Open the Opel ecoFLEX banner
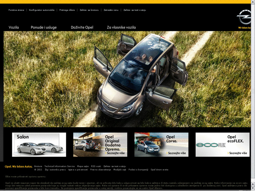 coord(222,144)
